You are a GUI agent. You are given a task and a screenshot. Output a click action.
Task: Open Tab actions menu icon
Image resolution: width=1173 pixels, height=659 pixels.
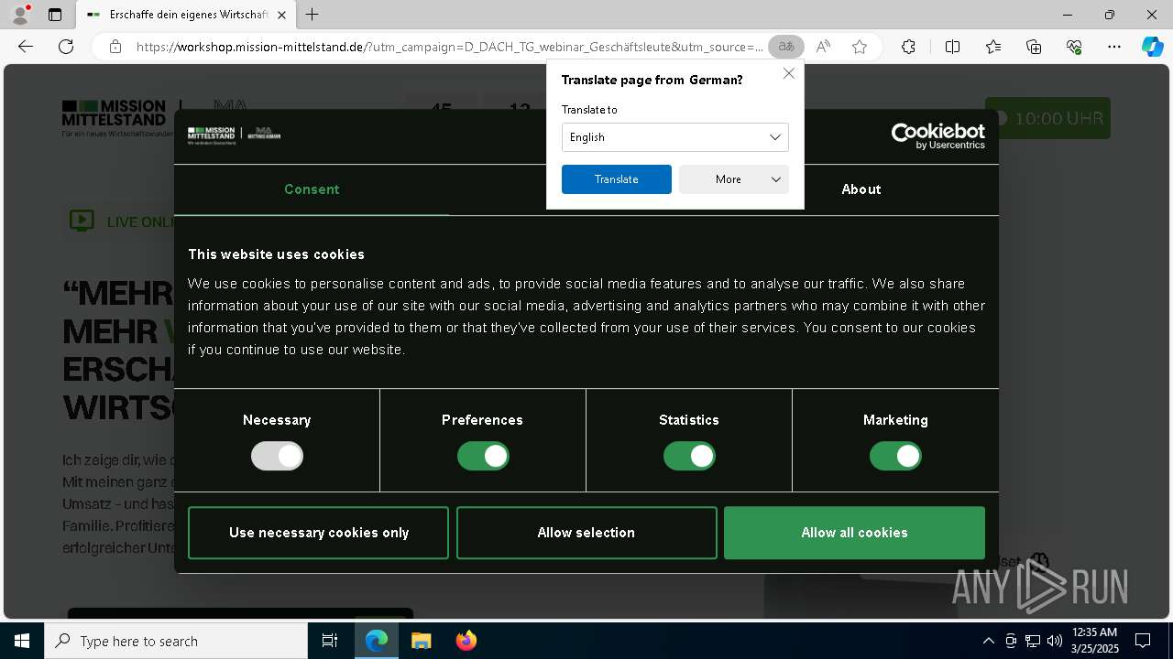[55, 15]
